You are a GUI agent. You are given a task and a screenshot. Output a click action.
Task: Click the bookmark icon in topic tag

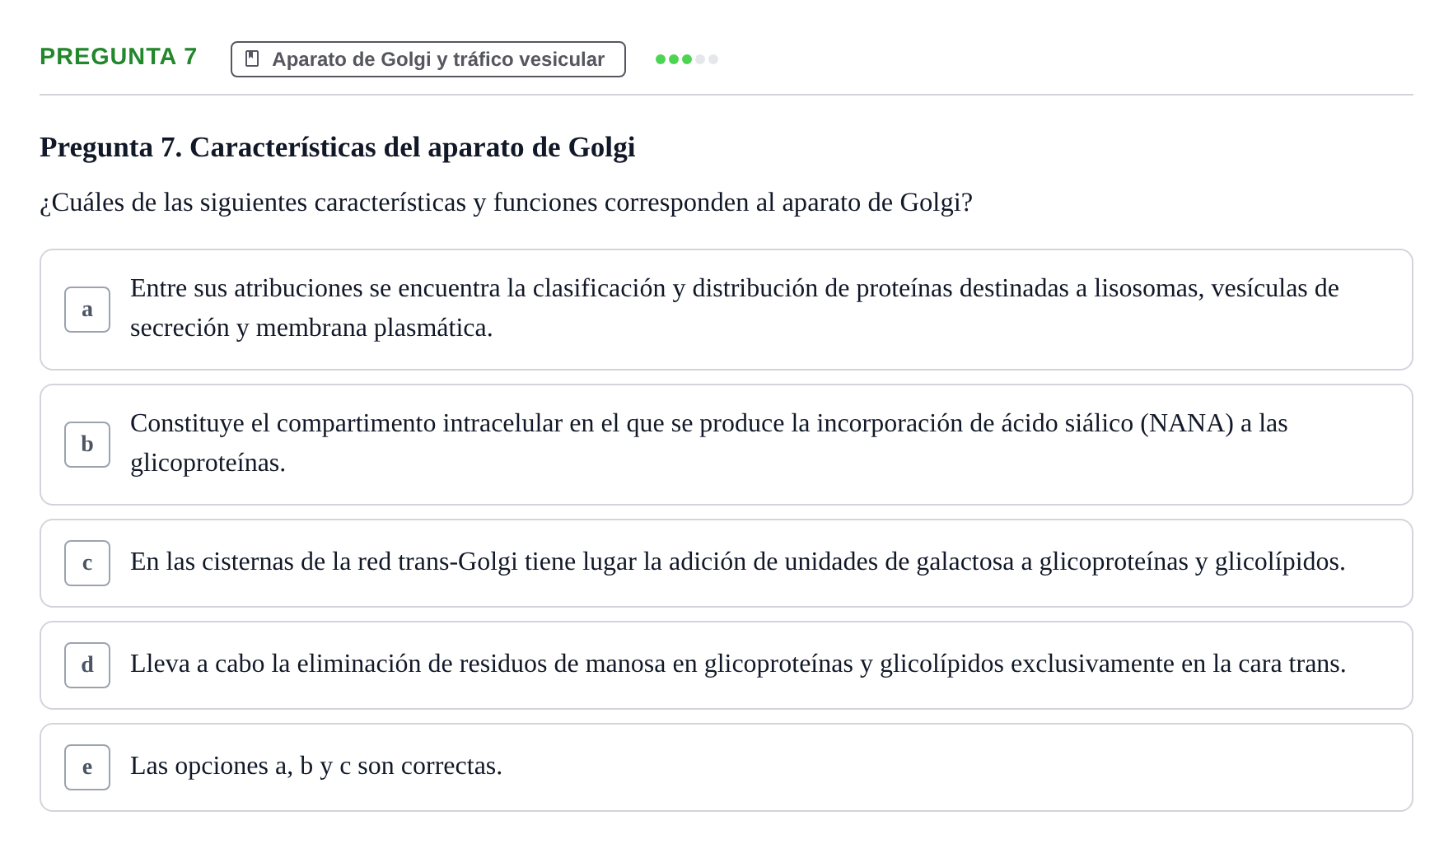[x=253, y=59]
